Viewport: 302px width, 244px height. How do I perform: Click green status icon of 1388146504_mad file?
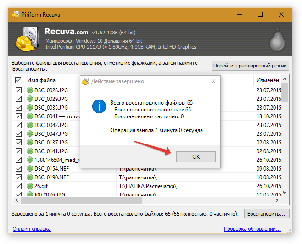30,160
